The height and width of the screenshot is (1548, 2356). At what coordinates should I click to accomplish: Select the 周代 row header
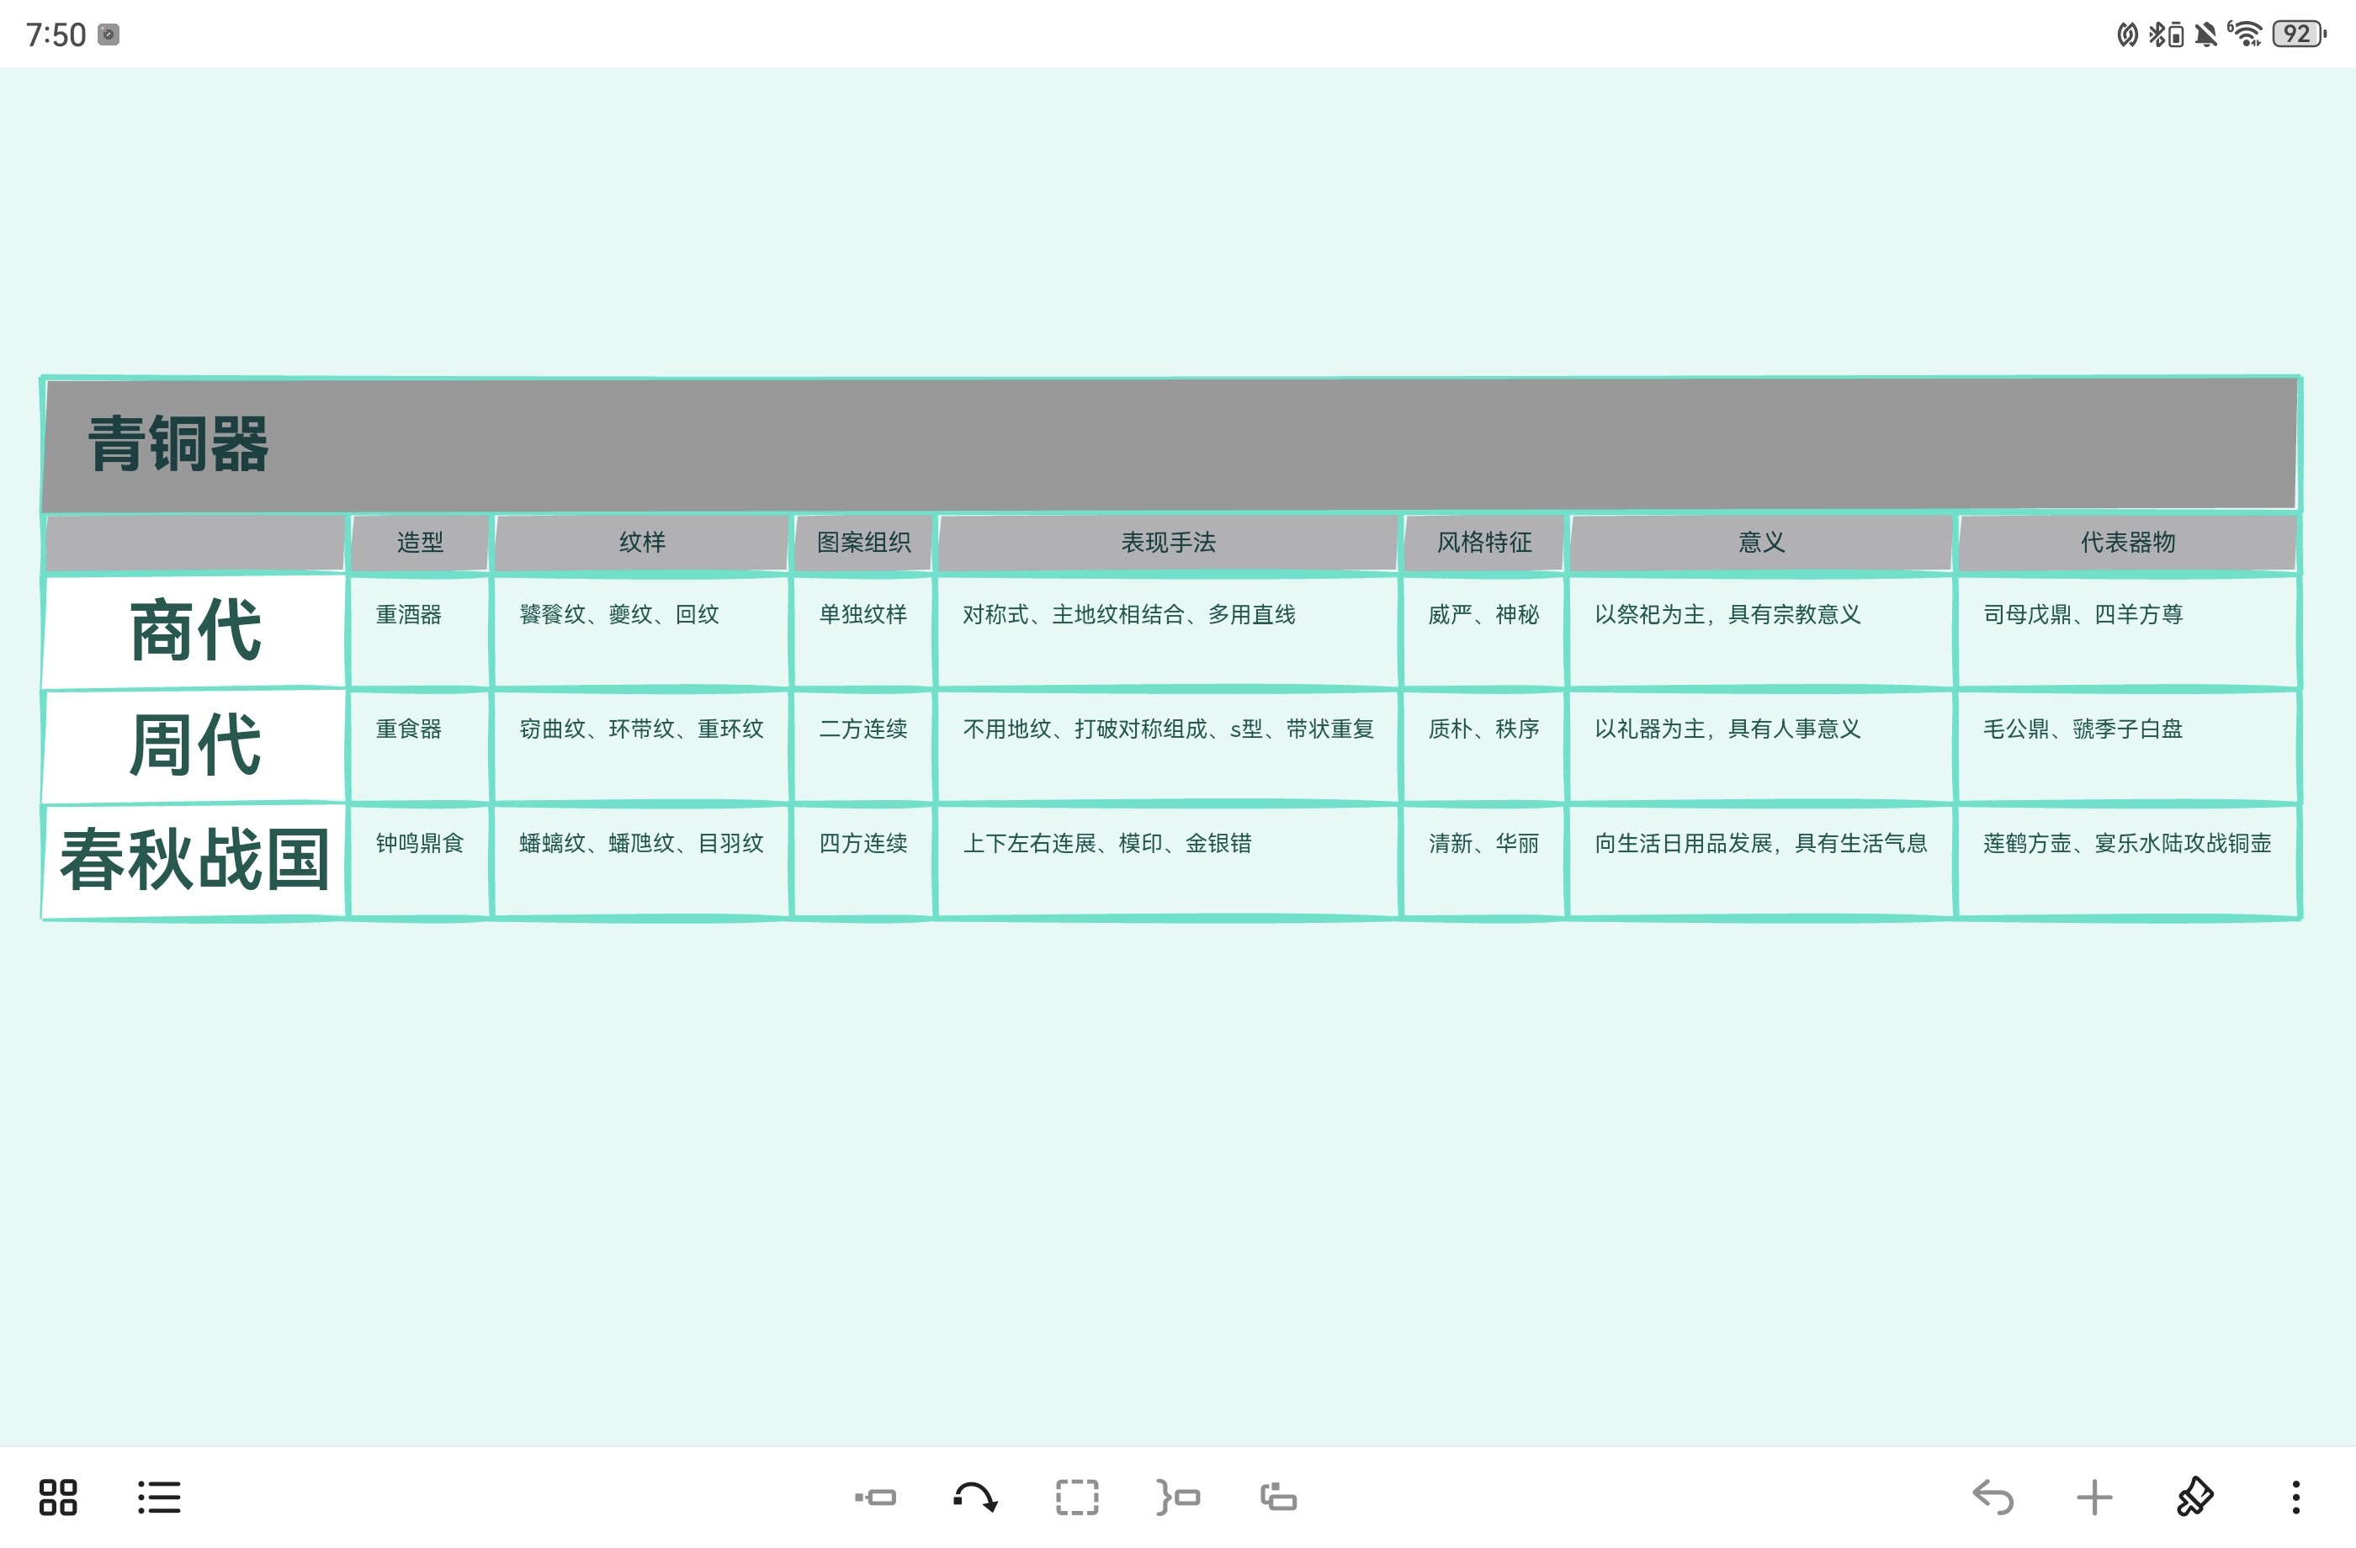194,745
